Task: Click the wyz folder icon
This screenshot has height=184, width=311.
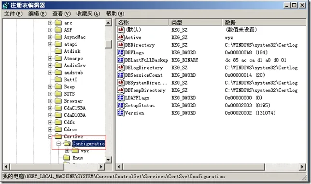Action: point(75,151)
